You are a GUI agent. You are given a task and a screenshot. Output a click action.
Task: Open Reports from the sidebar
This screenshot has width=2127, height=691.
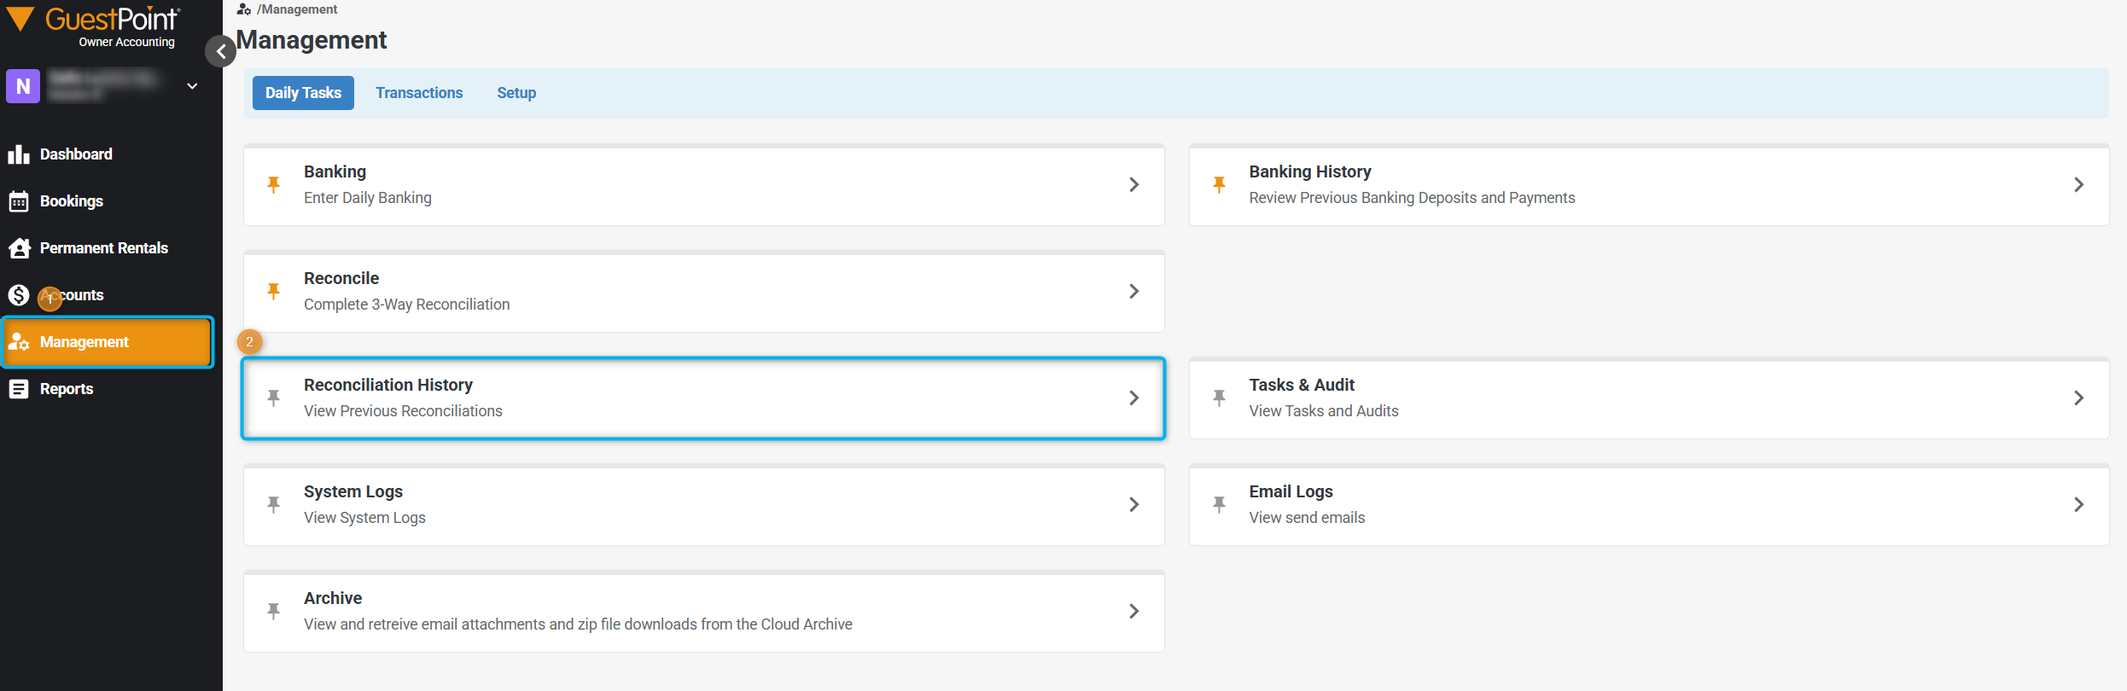point(67,389)
